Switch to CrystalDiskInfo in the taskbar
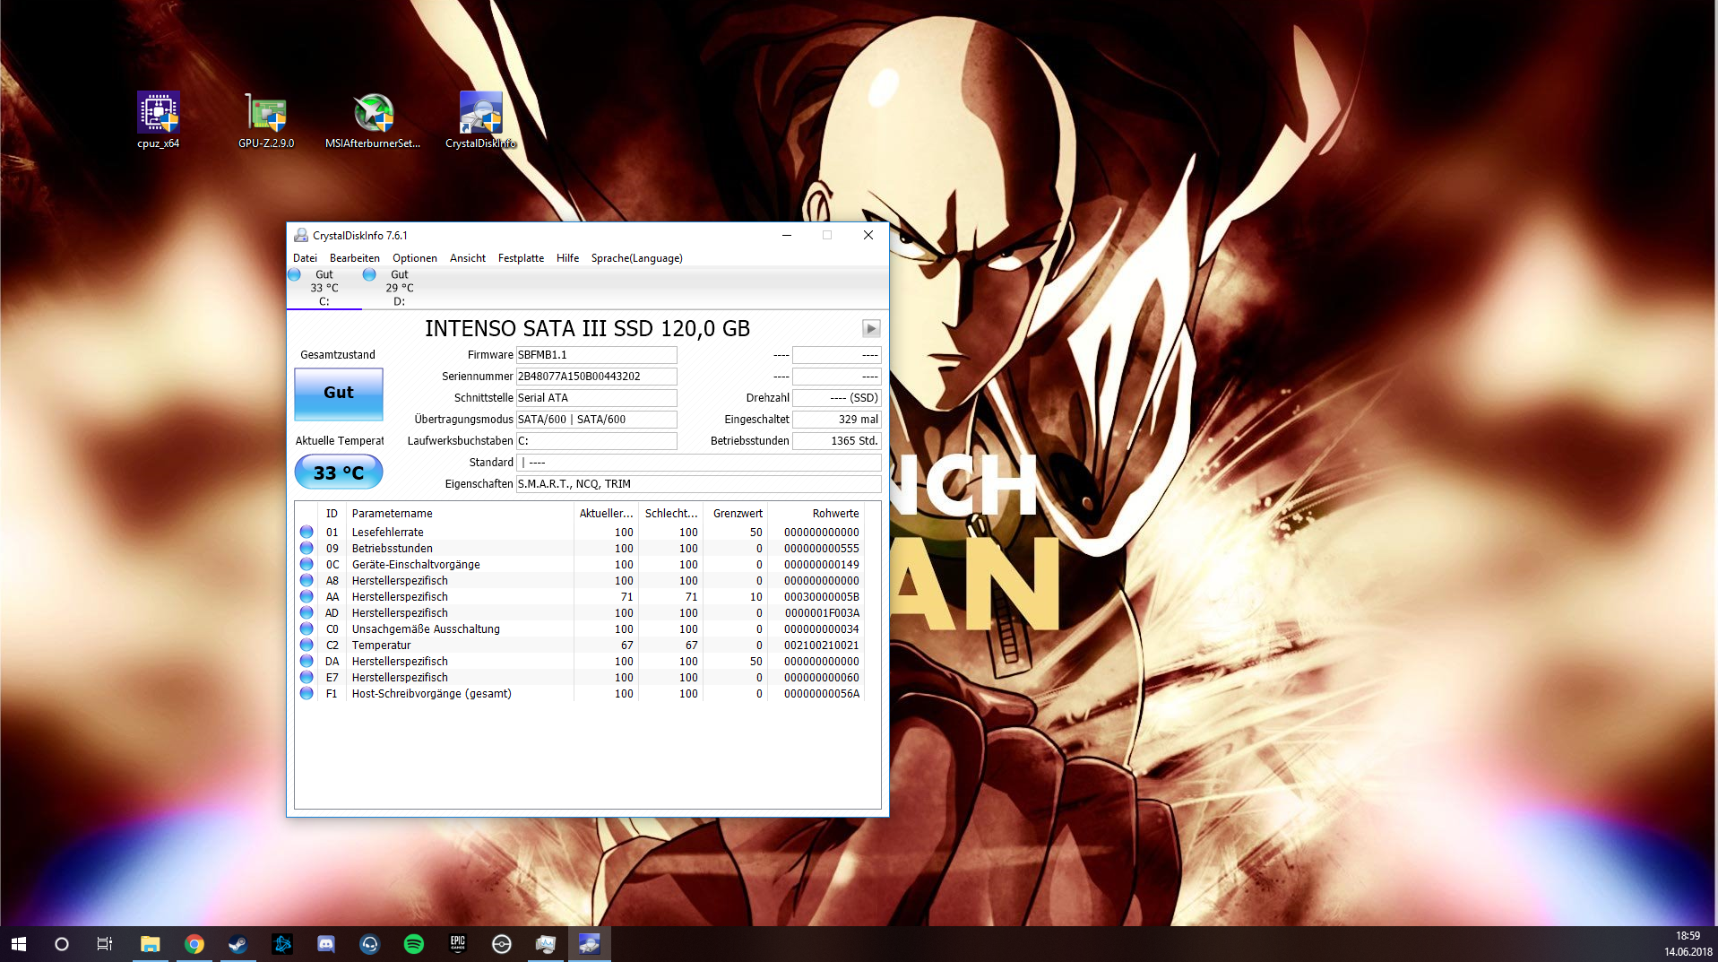 (x=589, y=944)
